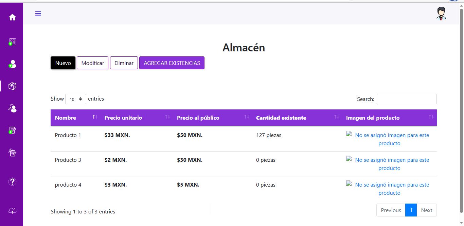Screen dimensions: 464x226
Task: Toggle the hamburger menu in the header
Action: tap(38, 14)
